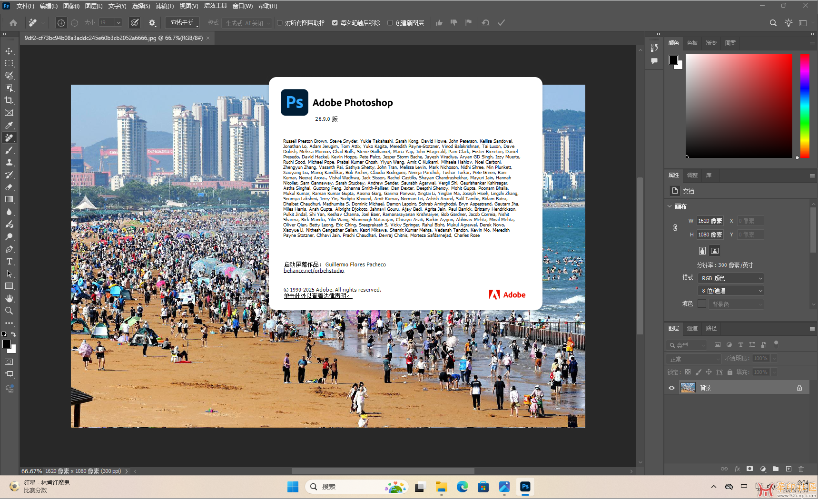This screenshot has height=499, width=818.
Task: Select the Clone Stamp tool
Action: 9,163
